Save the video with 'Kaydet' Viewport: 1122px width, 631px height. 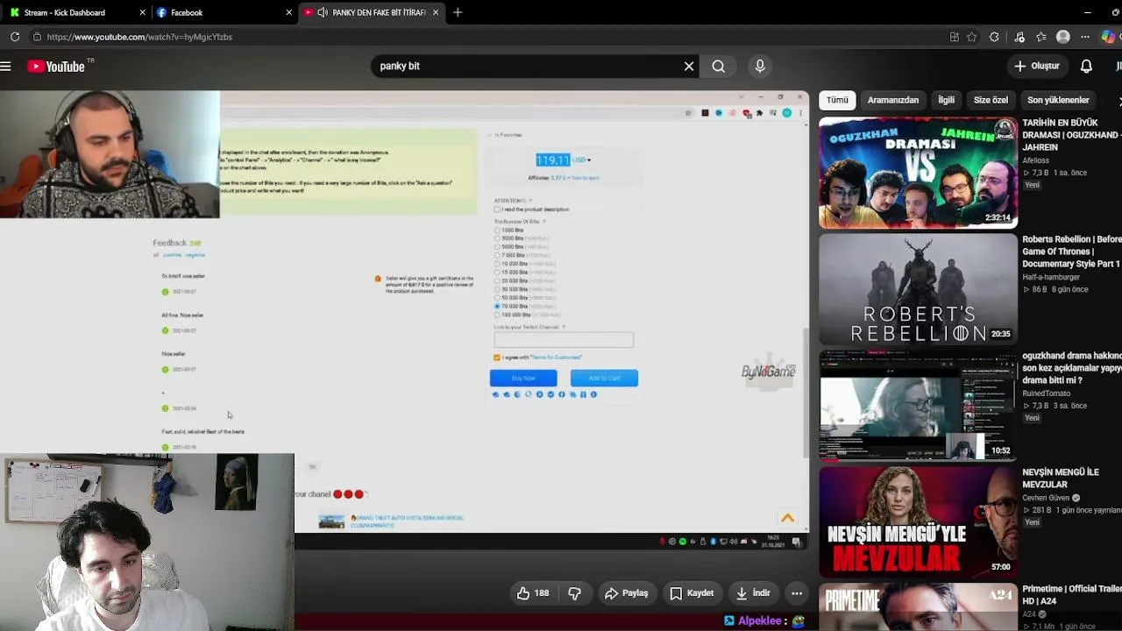(691, 593)
